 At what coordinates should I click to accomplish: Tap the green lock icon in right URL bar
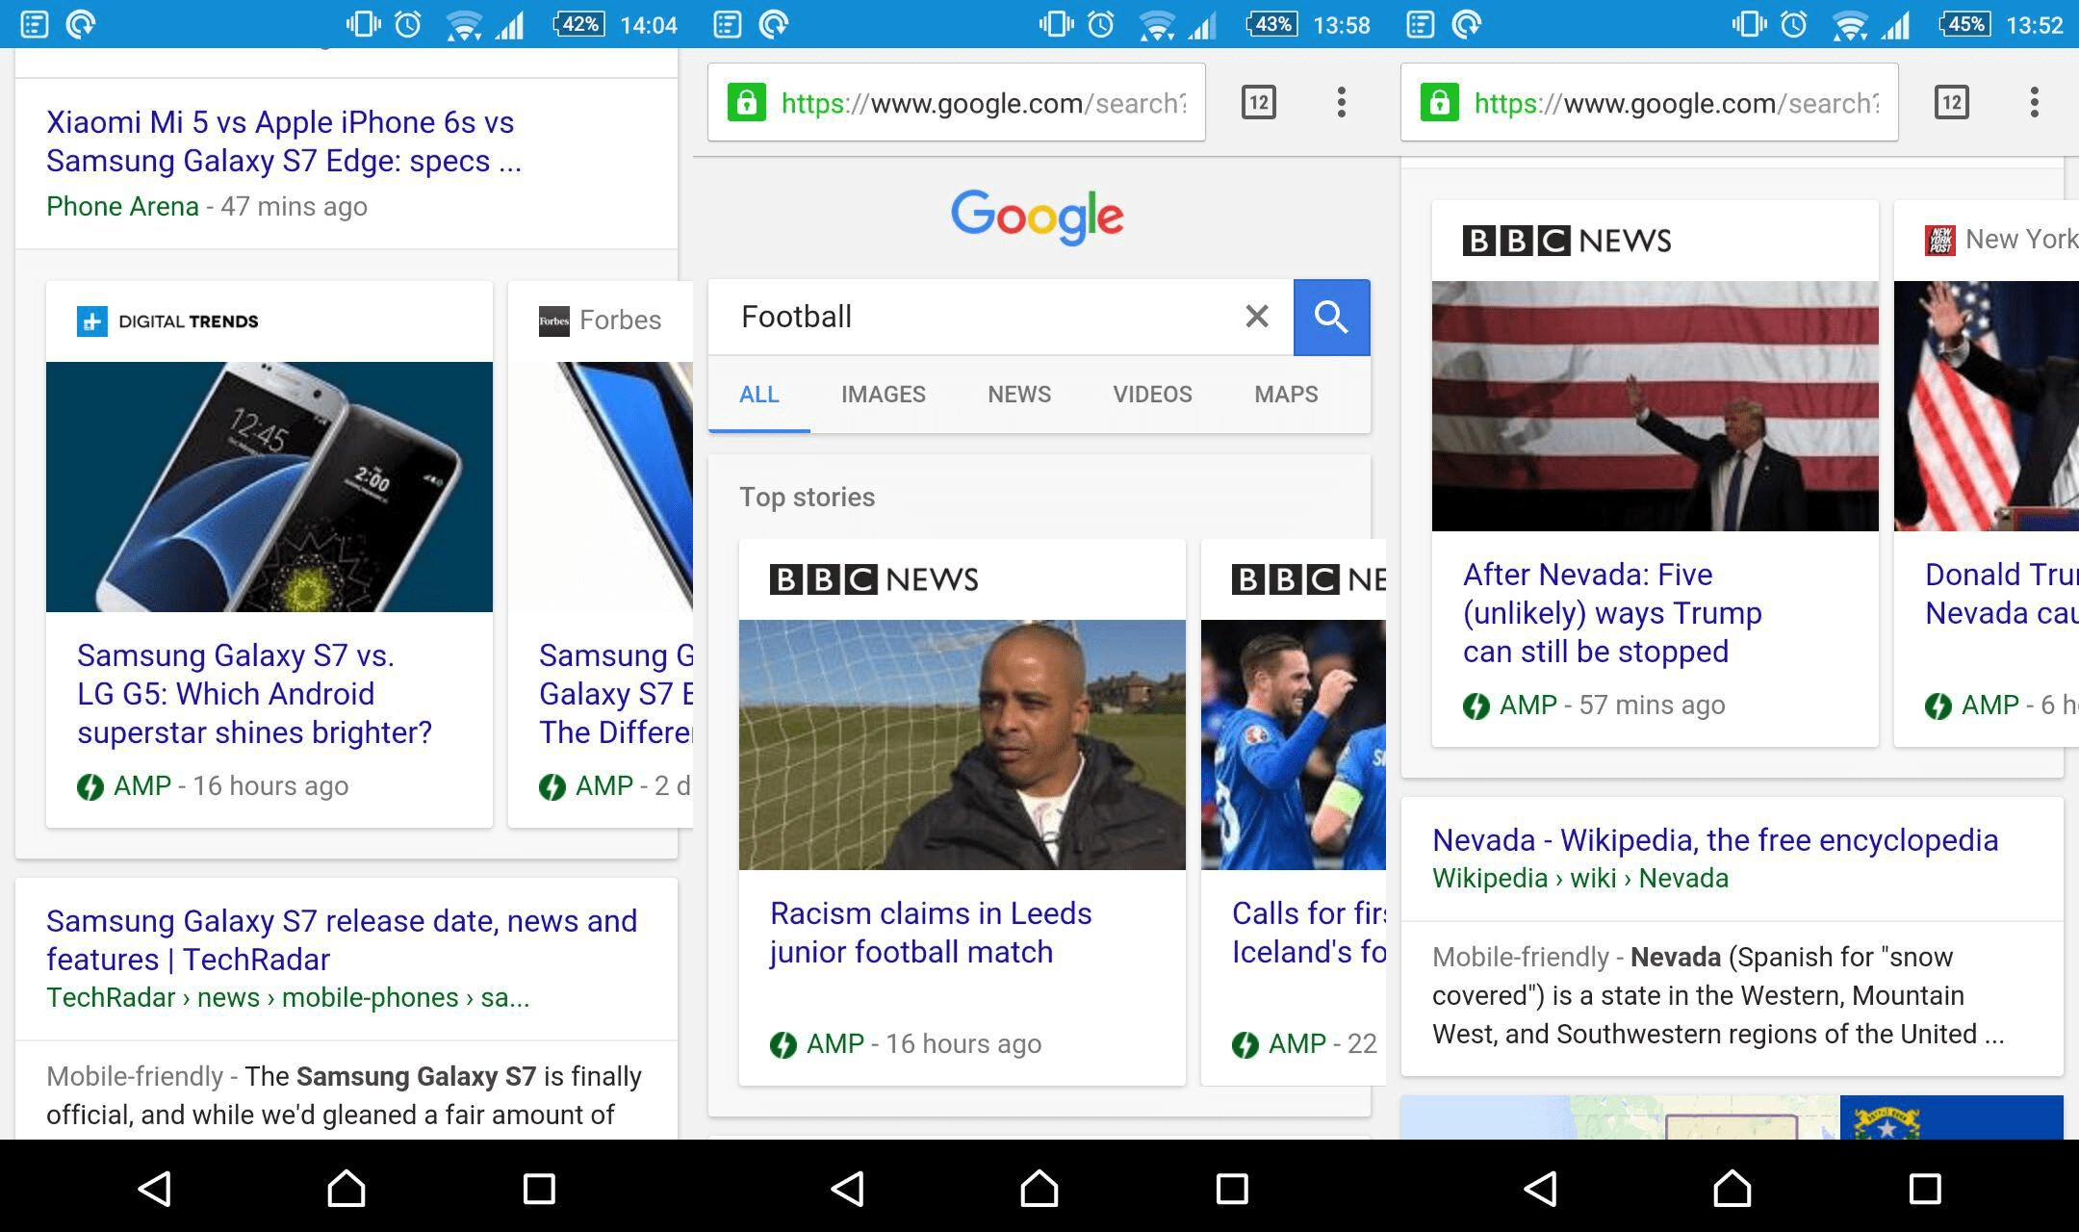tap(1439, 102)
